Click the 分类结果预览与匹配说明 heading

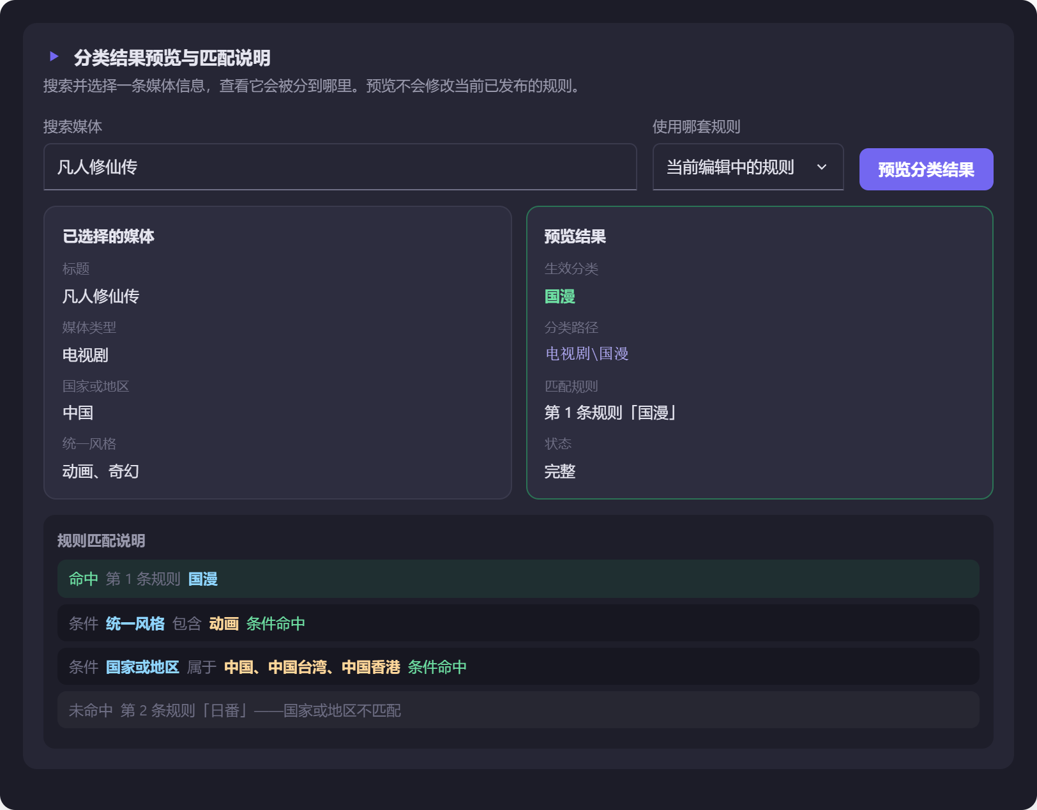coord(172,57)
